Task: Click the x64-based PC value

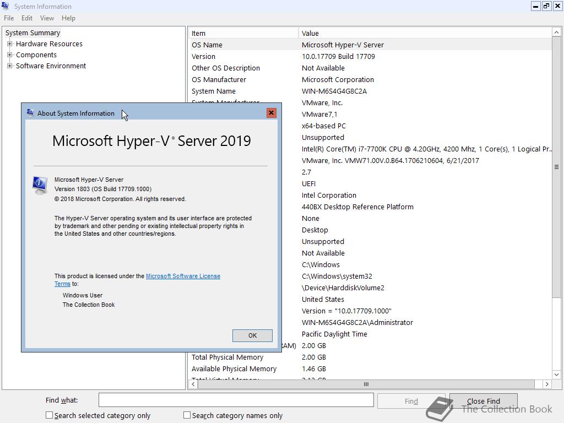Action: coord(324,126)
